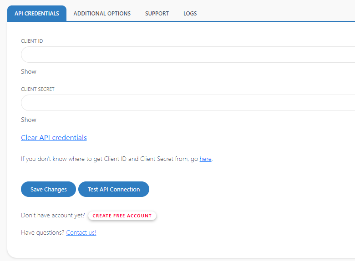Image resolution: width=355 pixels, height=261 pixels.
Task: Click the 'If you don't know where' help sentence
Action: (109, 159)
